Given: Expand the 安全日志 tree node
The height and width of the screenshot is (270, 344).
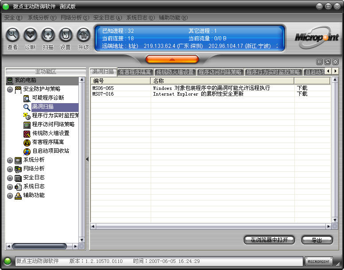Looking at the screenshot, I should point(10,178).
